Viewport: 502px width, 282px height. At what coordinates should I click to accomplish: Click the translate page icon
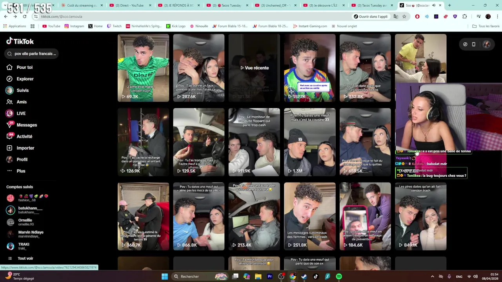[396, 16]
